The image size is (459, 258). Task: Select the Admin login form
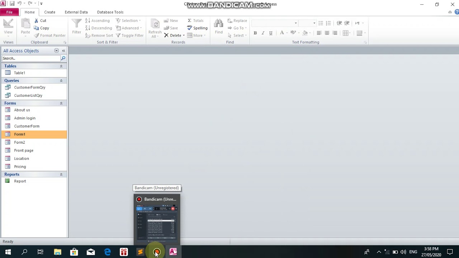pos(34,118)
